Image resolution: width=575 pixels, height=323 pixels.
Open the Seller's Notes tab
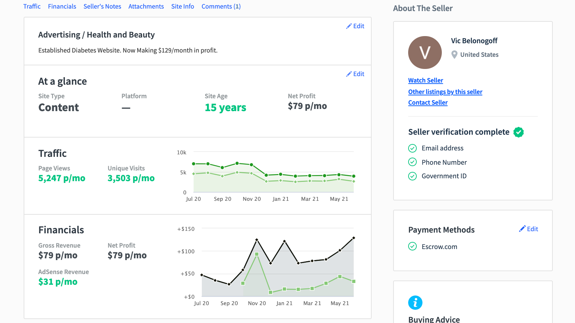[x=102, y=6]
